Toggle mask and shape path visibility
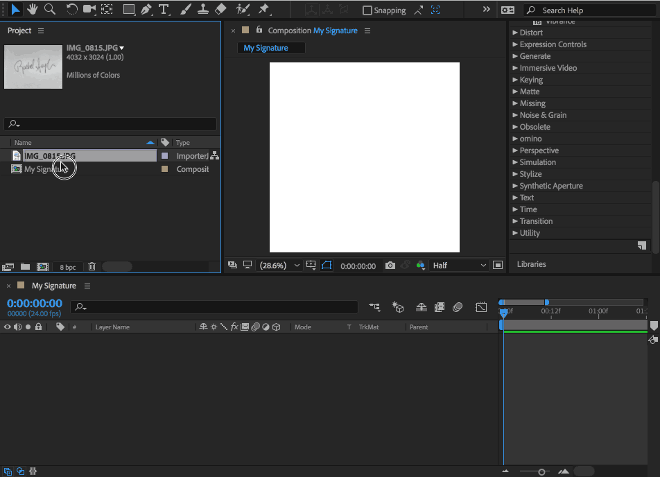The image size is (660, 477). point(327,266)
